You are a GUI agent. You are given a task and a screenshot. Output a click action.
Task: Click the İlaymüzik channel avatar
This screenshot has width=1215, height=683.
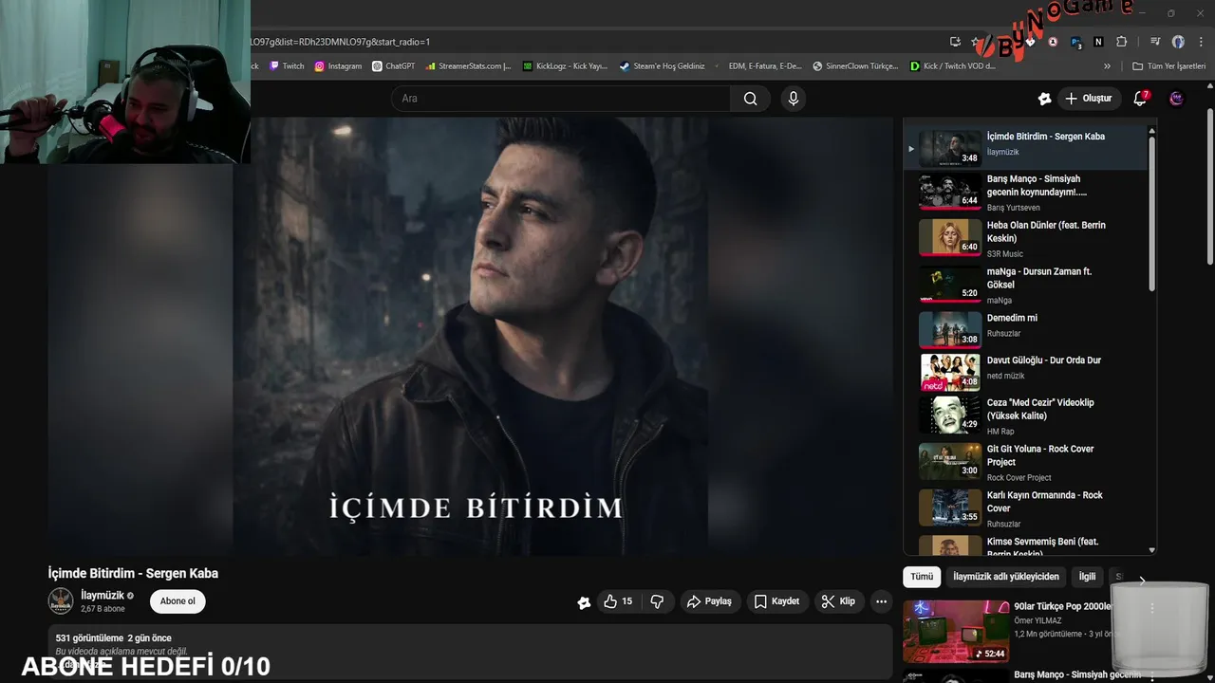(x=61, y=600)
